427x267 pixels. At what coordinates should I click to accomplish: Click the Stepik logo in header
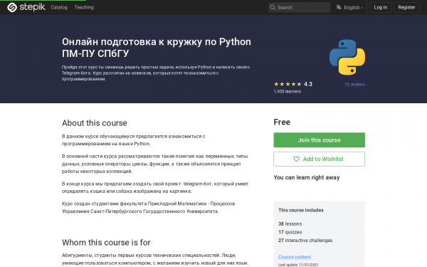pos(26,7)
